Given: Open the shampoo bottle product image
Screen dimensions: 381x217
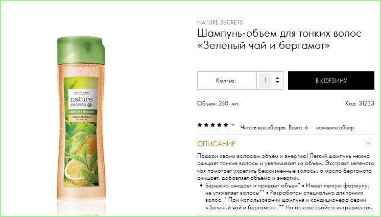Looking at the screenshot, I should (81, 118).
